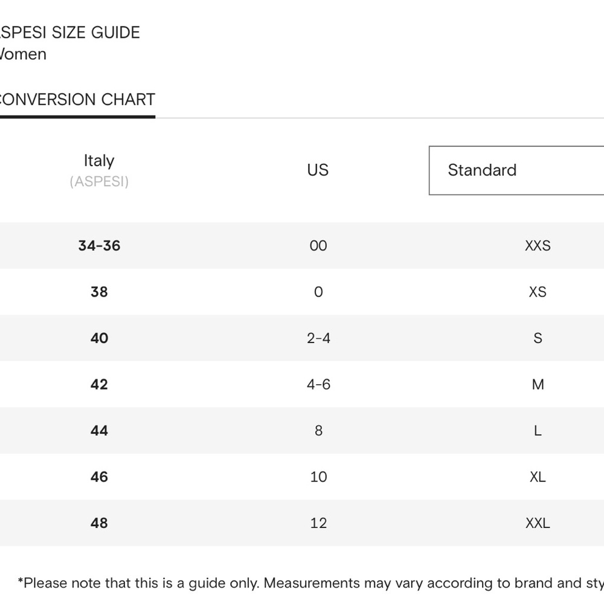This screenshot has width=604, height=604.
Task: Click the US column header
Action: (318, 170)
